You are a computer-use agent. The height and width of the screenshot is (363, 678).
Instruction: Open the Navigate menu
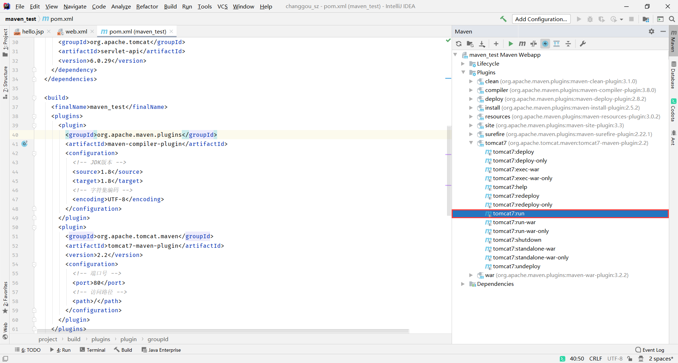[75, 6]
